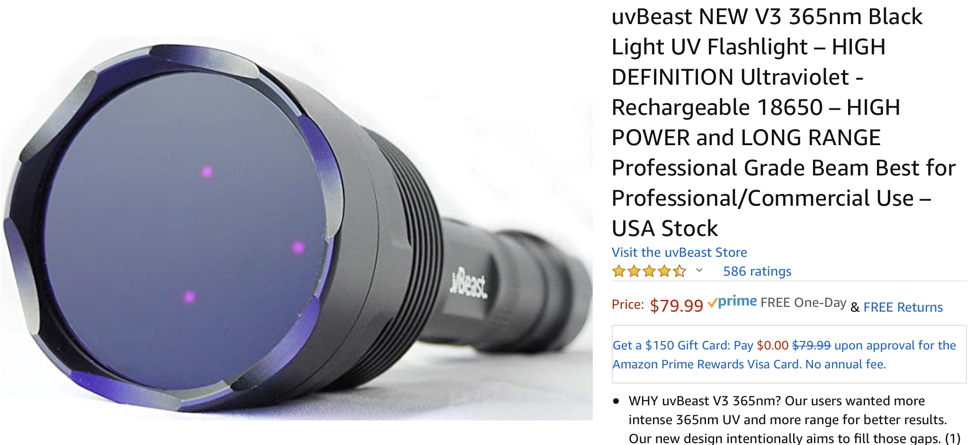Visit the uvBeast Store link
Screen dimensions: 974x445
coord(679,252)
